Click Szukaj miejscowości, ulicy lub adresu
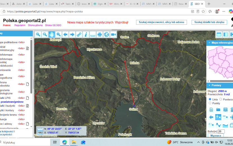Screen dimensions: 233x146 [161, 22]
